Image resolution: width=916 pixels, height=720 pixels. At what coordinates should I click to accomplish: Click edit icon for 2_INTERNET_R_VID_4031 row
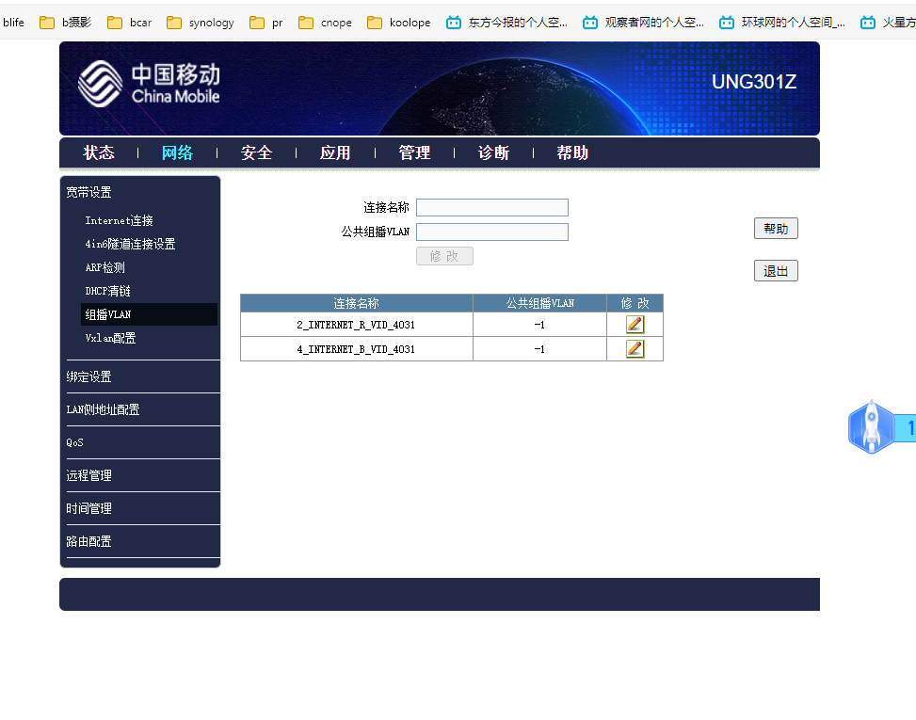point(635,325)
